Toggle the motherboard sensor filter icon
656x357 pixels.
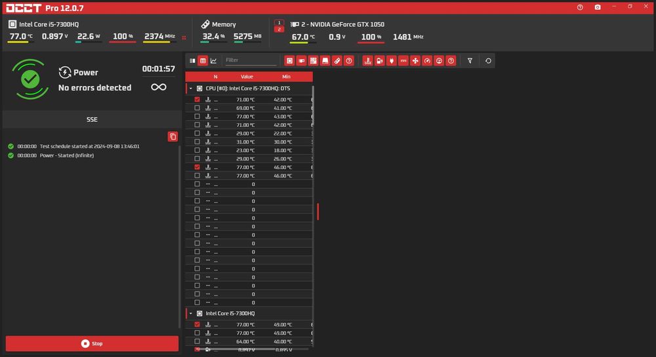point(313,61)
